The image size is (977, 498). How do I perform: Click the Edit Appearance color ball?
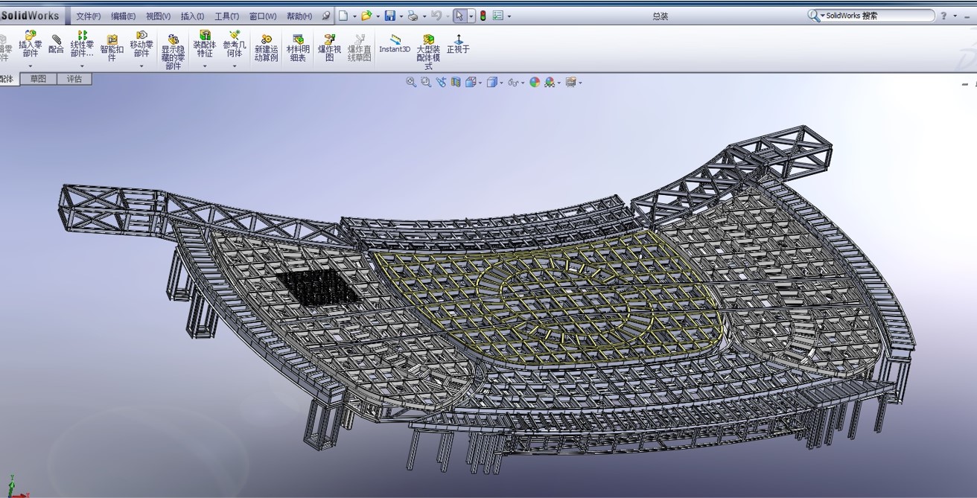point(535,83)
